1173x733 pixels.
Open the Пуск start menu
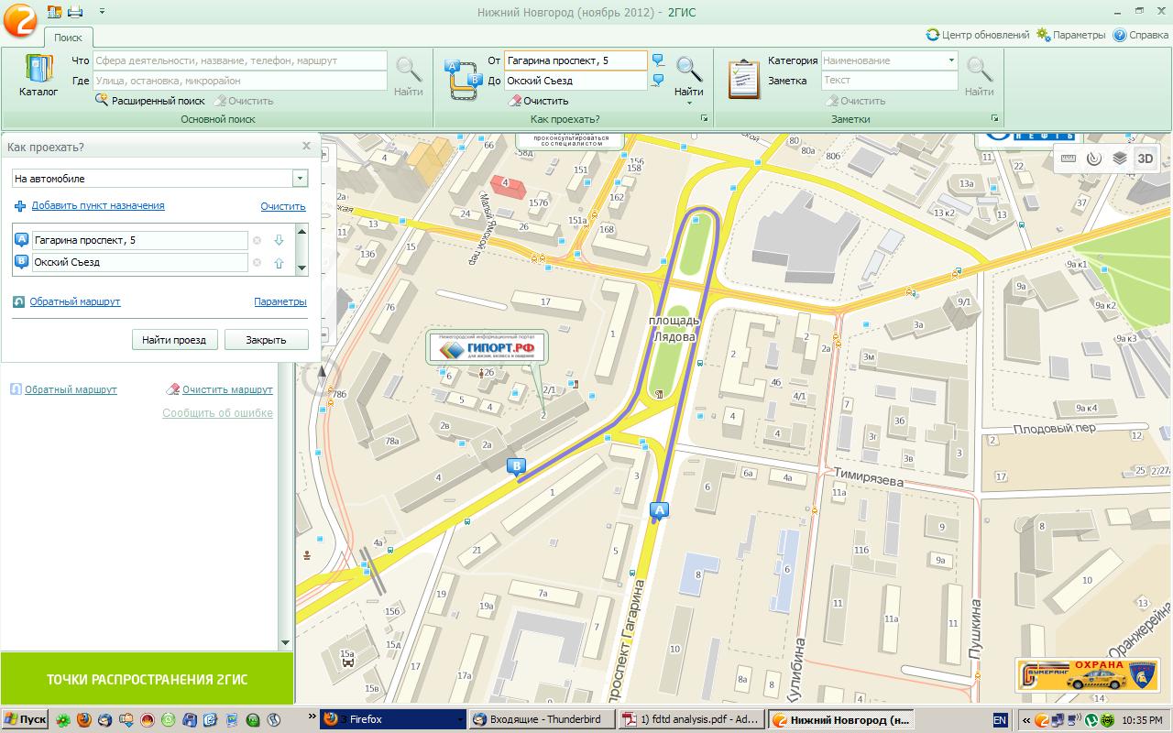tap(25, 719)
